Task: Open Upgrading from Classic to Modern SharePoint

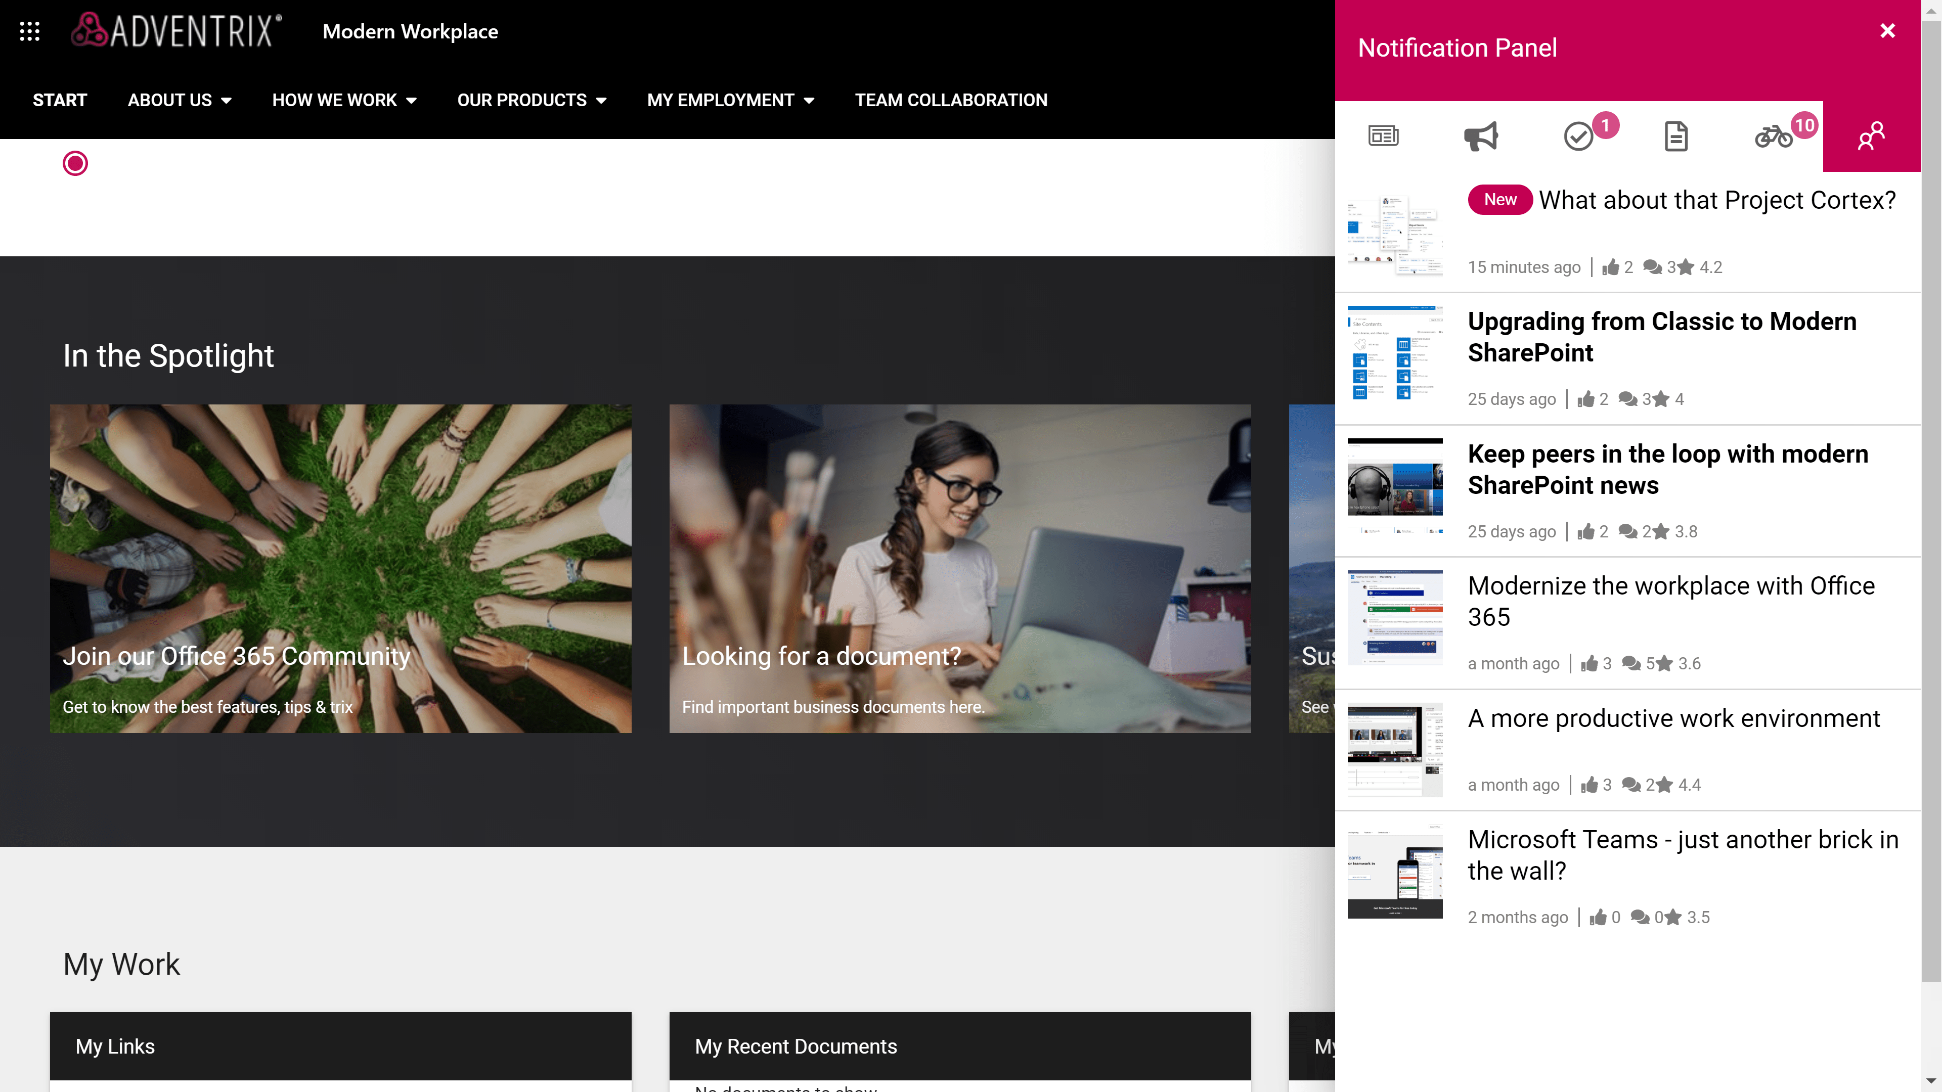Action: click(1661, 337)
